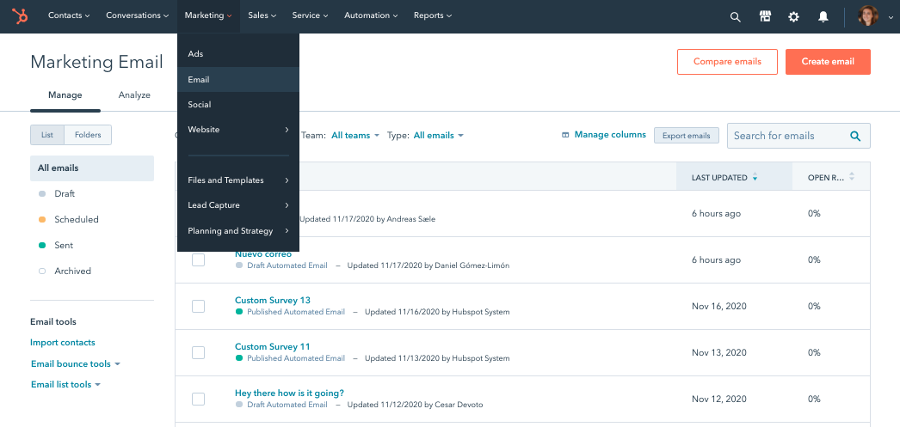The width and height of the screenshot is (900, 427).
Task: Sort by Last Updated arrow icon
Action: click(x=755, y=178)
